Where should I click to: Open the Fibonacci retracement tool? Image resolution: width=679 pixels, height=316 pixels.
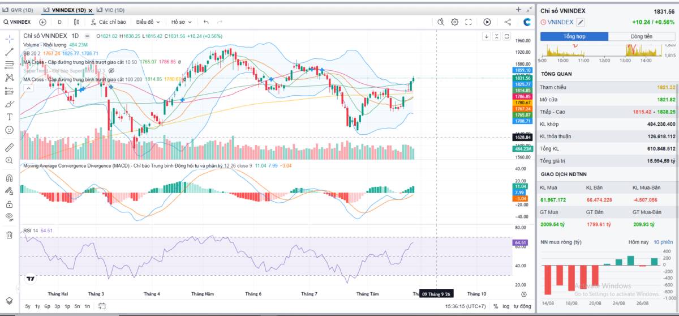pos(9,65)
